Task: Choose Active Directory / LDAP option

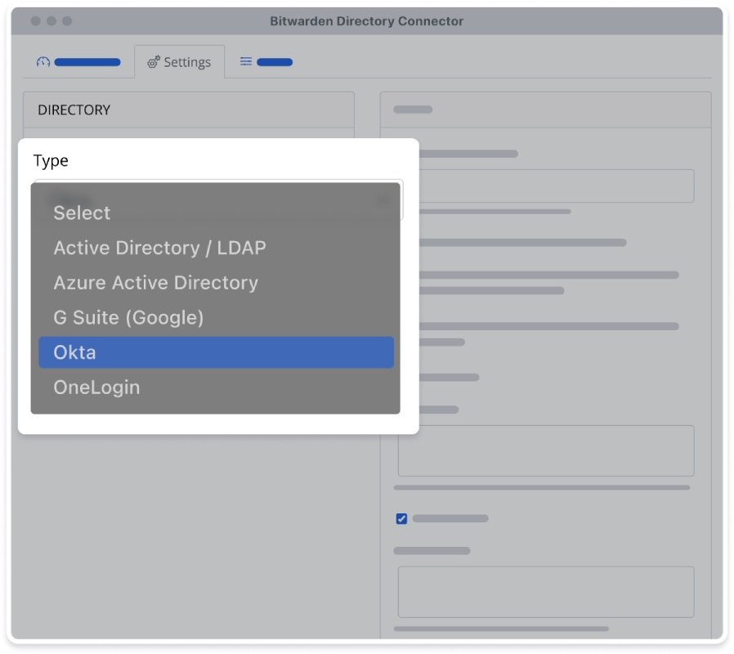Action: click(x=216, y=248)
